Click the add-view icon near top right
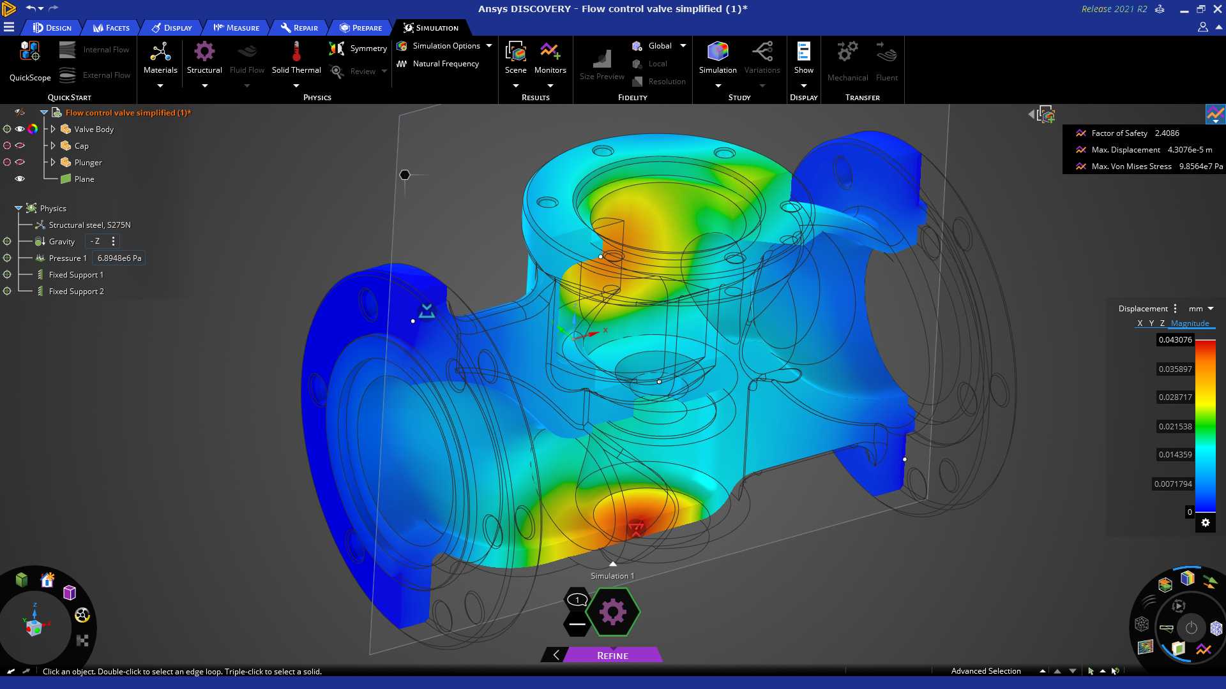The image size is (1226, 689). 1046,114
